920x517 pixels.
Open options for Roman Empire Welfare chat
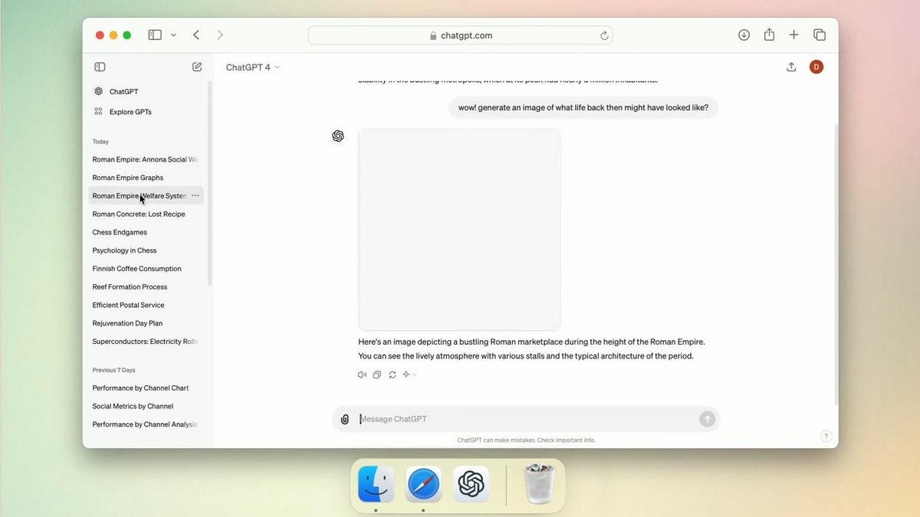195,196
